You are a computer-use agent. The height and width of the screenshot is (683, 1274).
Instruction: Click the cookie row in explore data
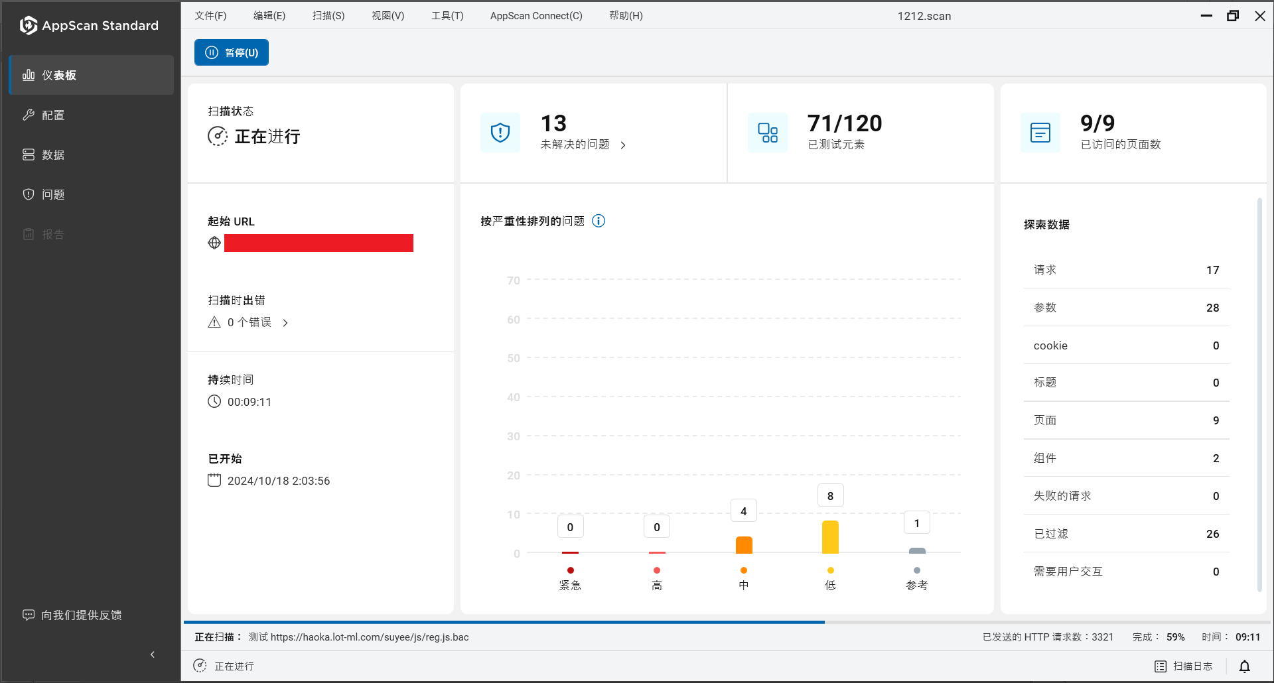(x=1127, y=345)
